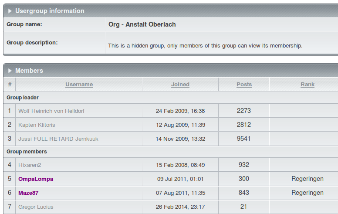
Task: Sort members by Username column
Action: click(x=79, y=85)
